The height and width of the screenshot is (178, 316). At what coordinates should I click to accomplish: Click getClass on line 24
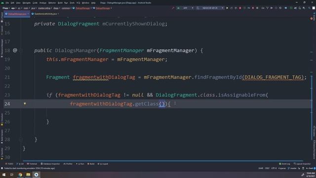click(x=147, y=104)
